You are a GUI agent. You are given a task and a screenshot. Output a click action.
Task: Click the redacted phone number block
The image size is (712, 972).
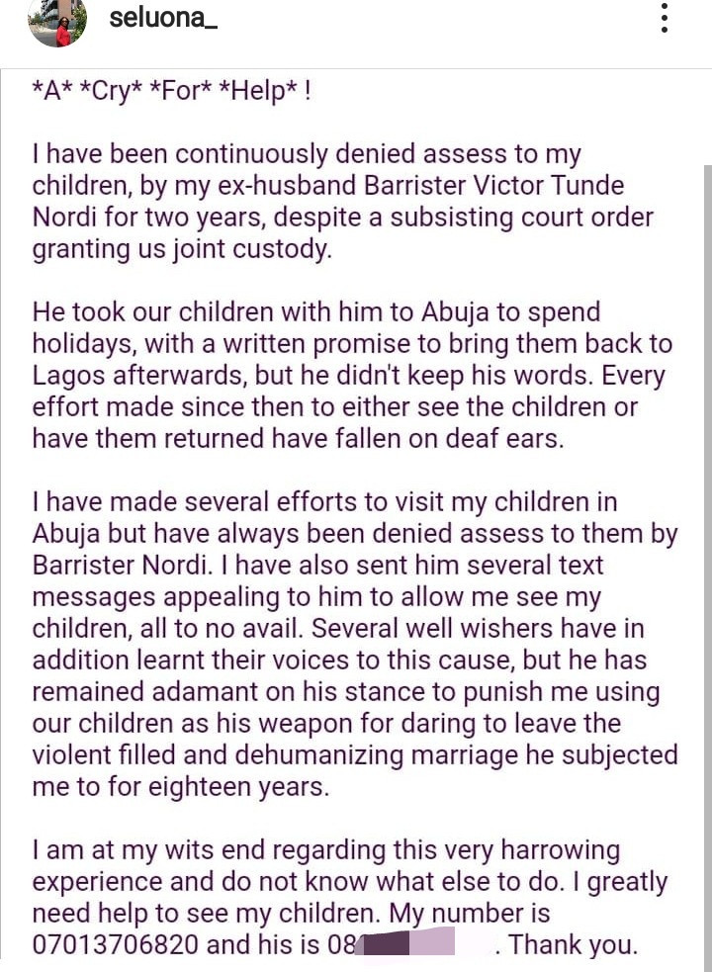(x=423, y=944)
